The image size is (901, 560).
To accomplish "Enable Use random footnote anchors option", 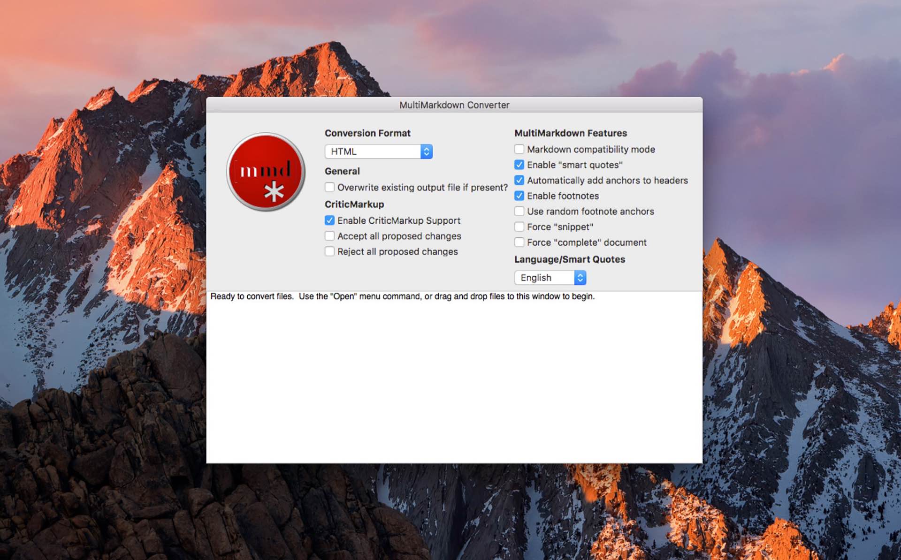I will (519, 210).
